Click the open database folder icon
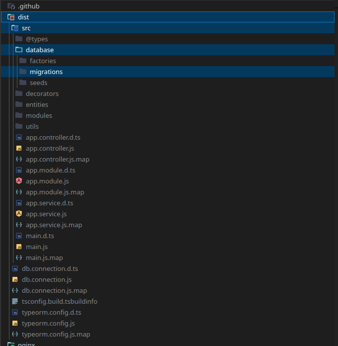338x346 pixels. tap(19, 50)
